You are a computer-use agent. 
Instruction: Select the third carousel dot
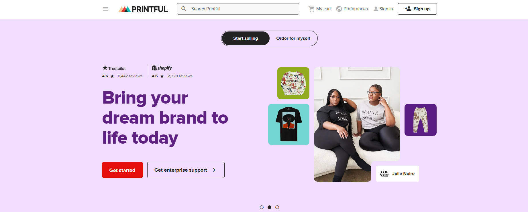coord(277,207)
